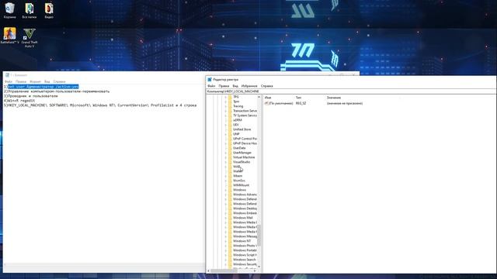The height and width of the screenshot is (279, 497).
Task: Expand the UserData registry key
Action: tap(226, 148)
